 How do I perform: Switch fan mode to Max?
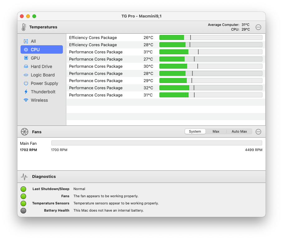pos(216,131)
